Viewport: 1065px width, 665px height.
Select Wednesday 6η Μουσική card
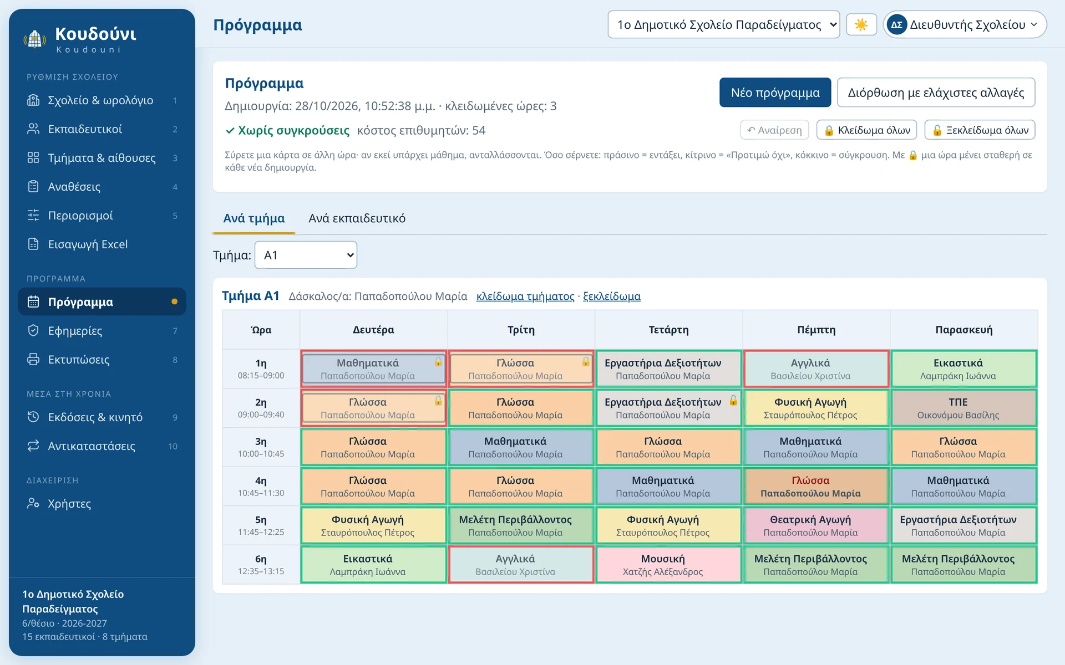(x=668, y=565)
